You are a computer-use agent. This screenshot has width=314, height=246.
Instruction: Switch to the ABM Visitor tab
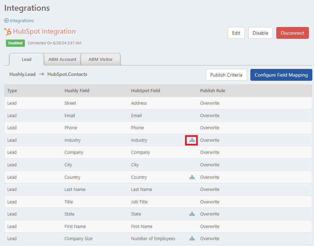[x=101, y=59]
